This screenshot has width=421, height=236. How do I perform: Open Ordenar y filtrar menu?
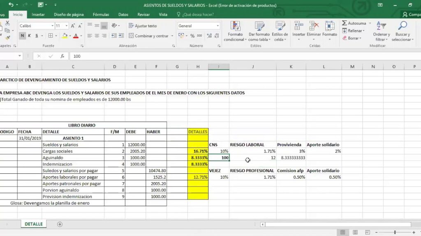381,31
